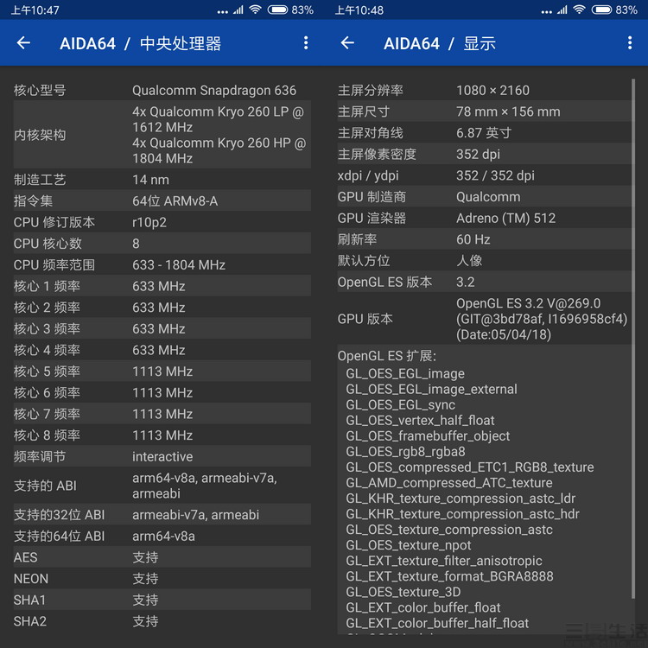Tap the GPU 渲染器 Adreno 512 row

pyautogui.click(x=482, y=218)
